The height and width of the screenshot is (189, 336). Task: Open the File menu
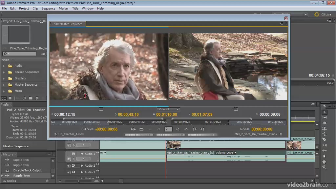click(4, 8)
